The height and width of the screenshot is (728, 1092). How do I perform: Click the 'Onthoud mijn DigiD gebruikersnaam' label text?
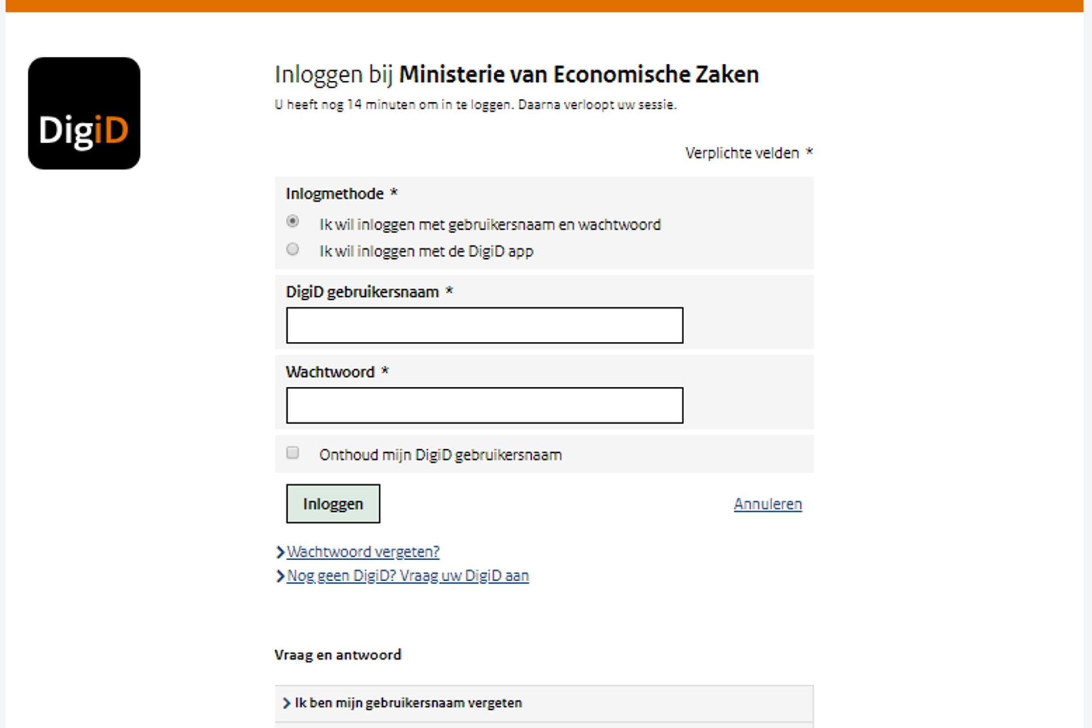[x=440, y=455]
